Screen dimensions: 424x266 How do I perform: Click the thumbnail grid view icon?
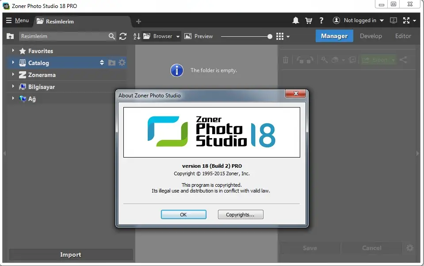click(x=280, y=36)
